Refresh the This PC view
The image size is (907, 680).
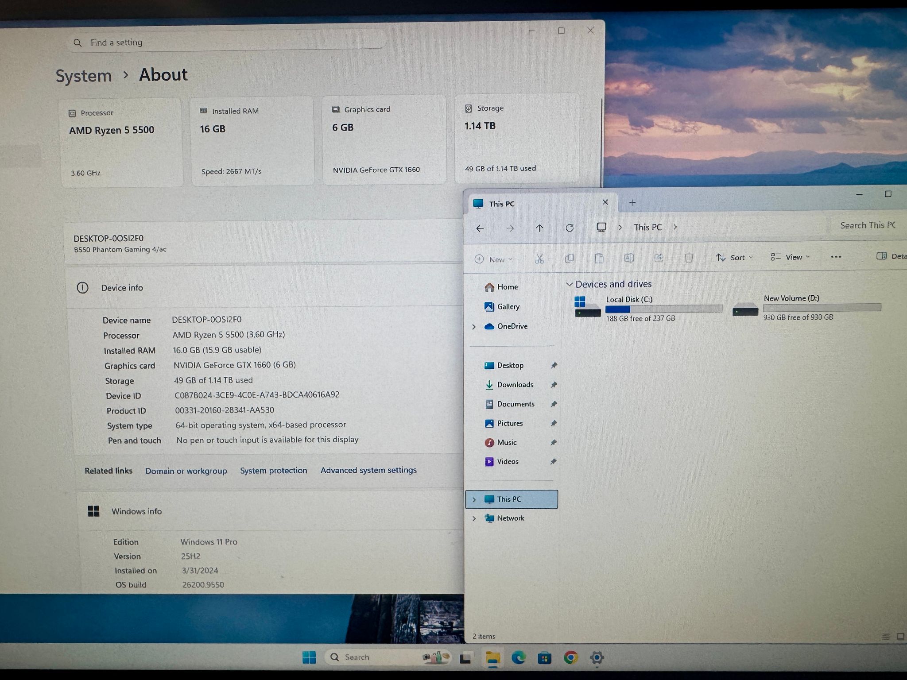click(x=570, y=228)
